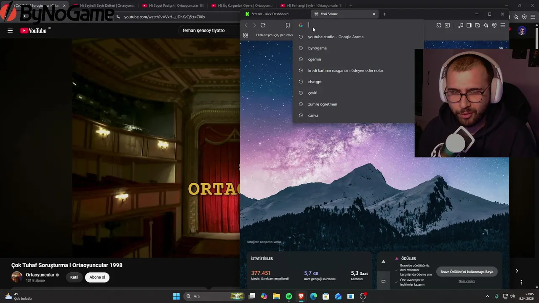Open the Ortaoyuncular channel avatar
This screenshot has height=303, width=539.
coord(17,277)
